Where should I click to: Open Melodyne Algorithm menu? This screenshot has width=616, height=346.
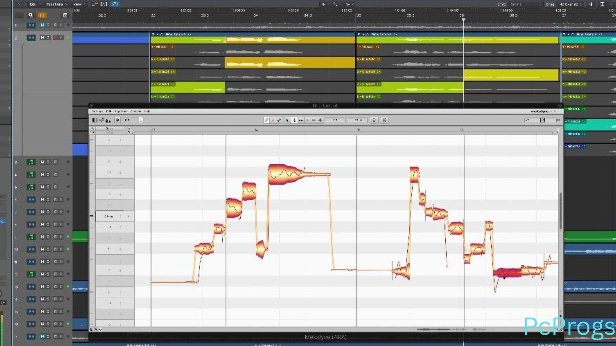pyautogui.click(x=121, y=111)
